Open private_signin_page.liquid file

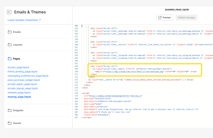[x=22, y=84]
